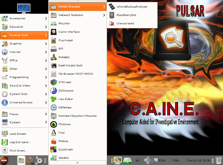Click the volume speaker icon
Image resolution: width=223 pixels, height=165 pixels.
pyautogui.click(x=148, y=160)
